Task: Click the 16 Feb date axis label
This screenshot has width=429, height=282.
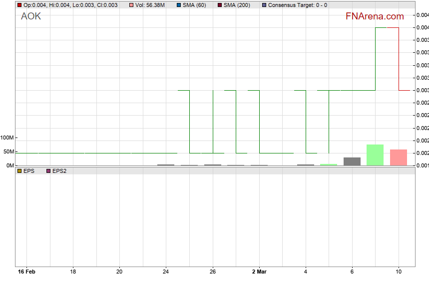Action: click(x=26, y=272)
